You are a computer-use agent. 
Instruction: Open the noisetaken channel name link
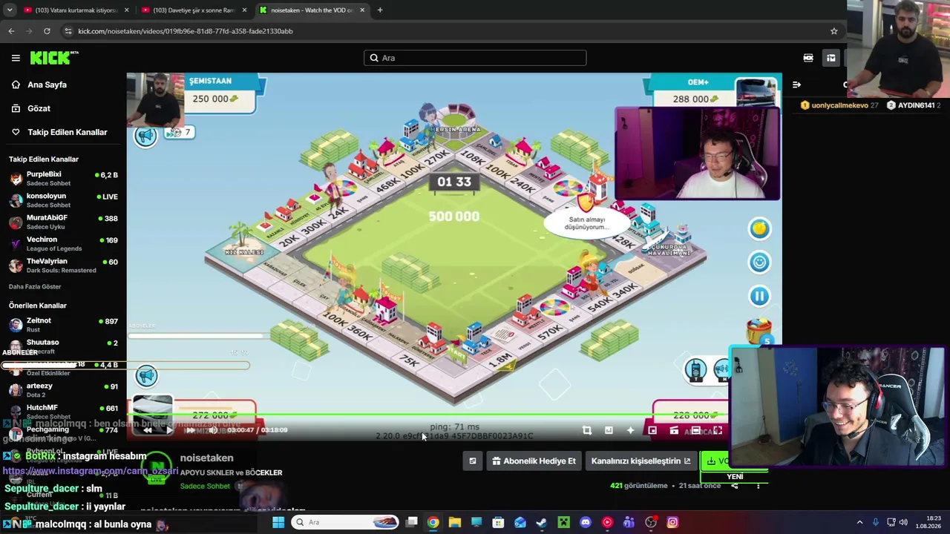(x=206, y=458)
